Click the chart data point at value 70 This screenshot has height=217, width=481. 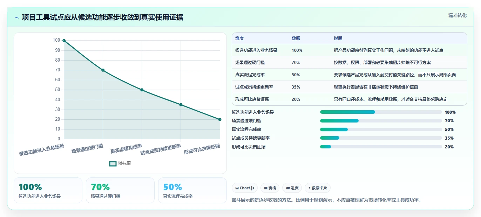103,70
